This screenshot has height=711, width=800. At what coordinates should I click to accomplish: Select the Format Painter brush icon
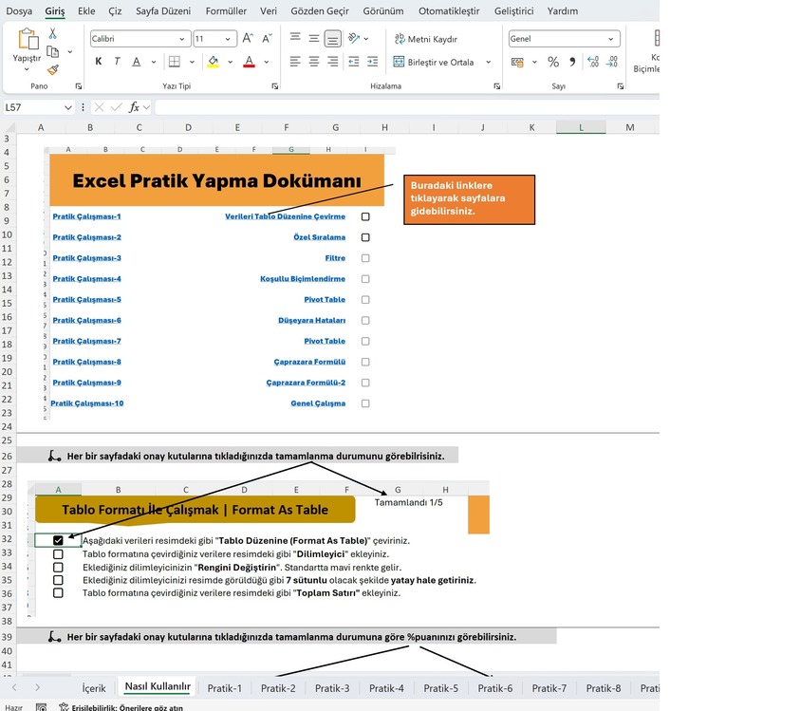(52, 69)
